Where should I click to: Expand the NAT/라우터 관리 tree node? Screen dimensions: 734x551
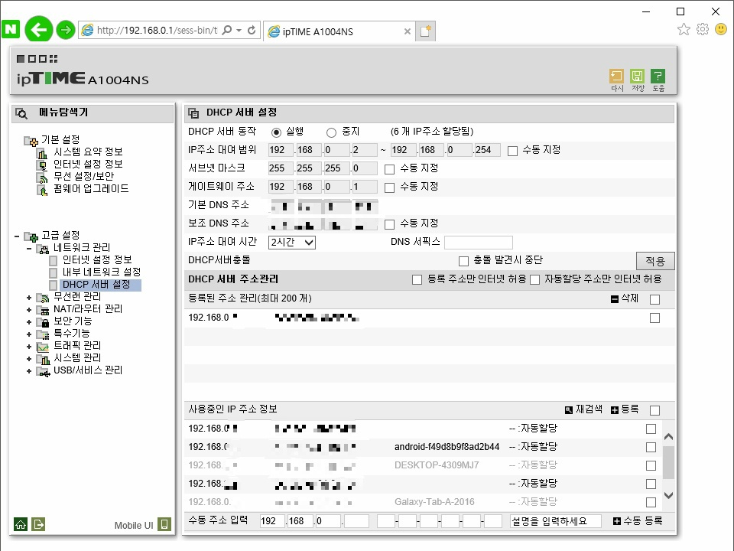coord(29,310)
